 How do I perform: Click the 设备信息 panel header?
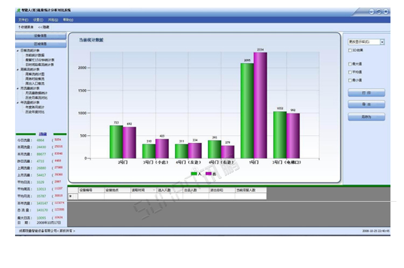(x=40, y=36)
